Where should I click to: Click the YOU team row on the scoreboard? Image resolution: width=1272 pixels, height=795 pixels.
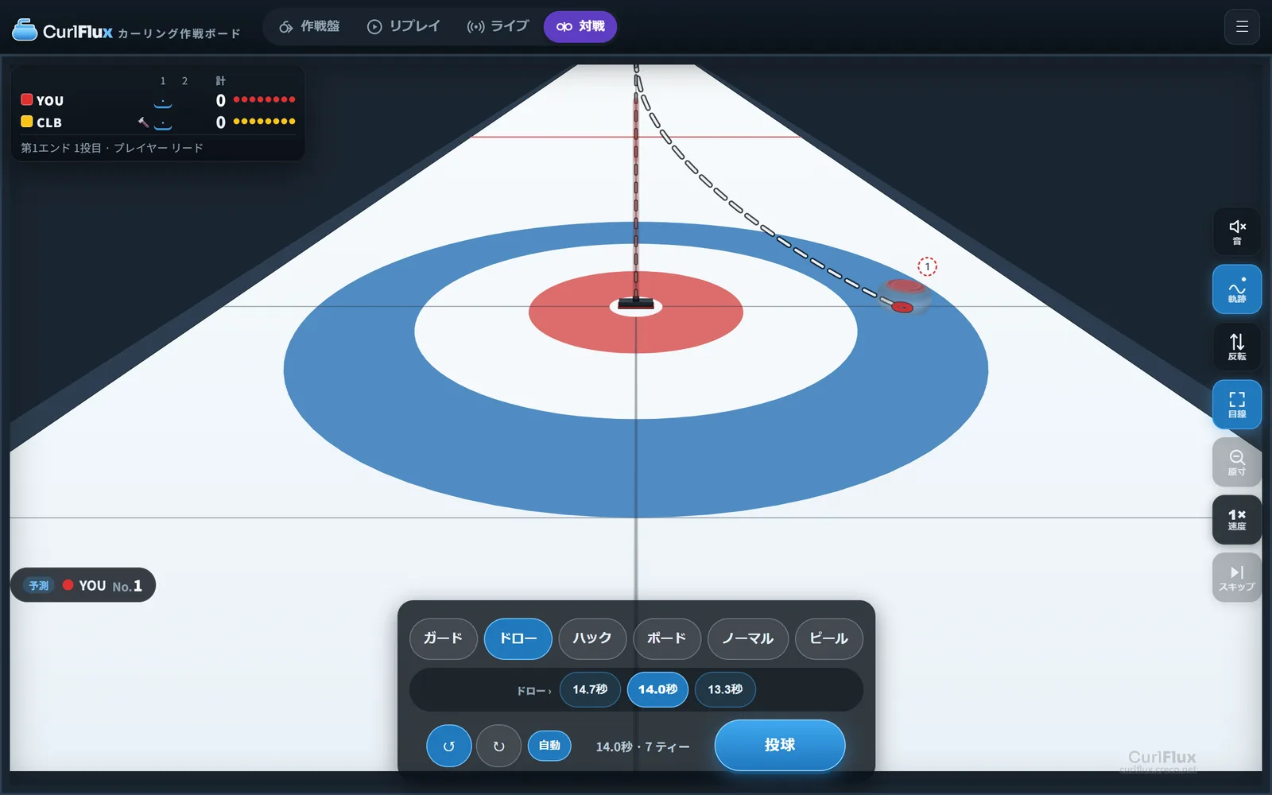point(157,100)
